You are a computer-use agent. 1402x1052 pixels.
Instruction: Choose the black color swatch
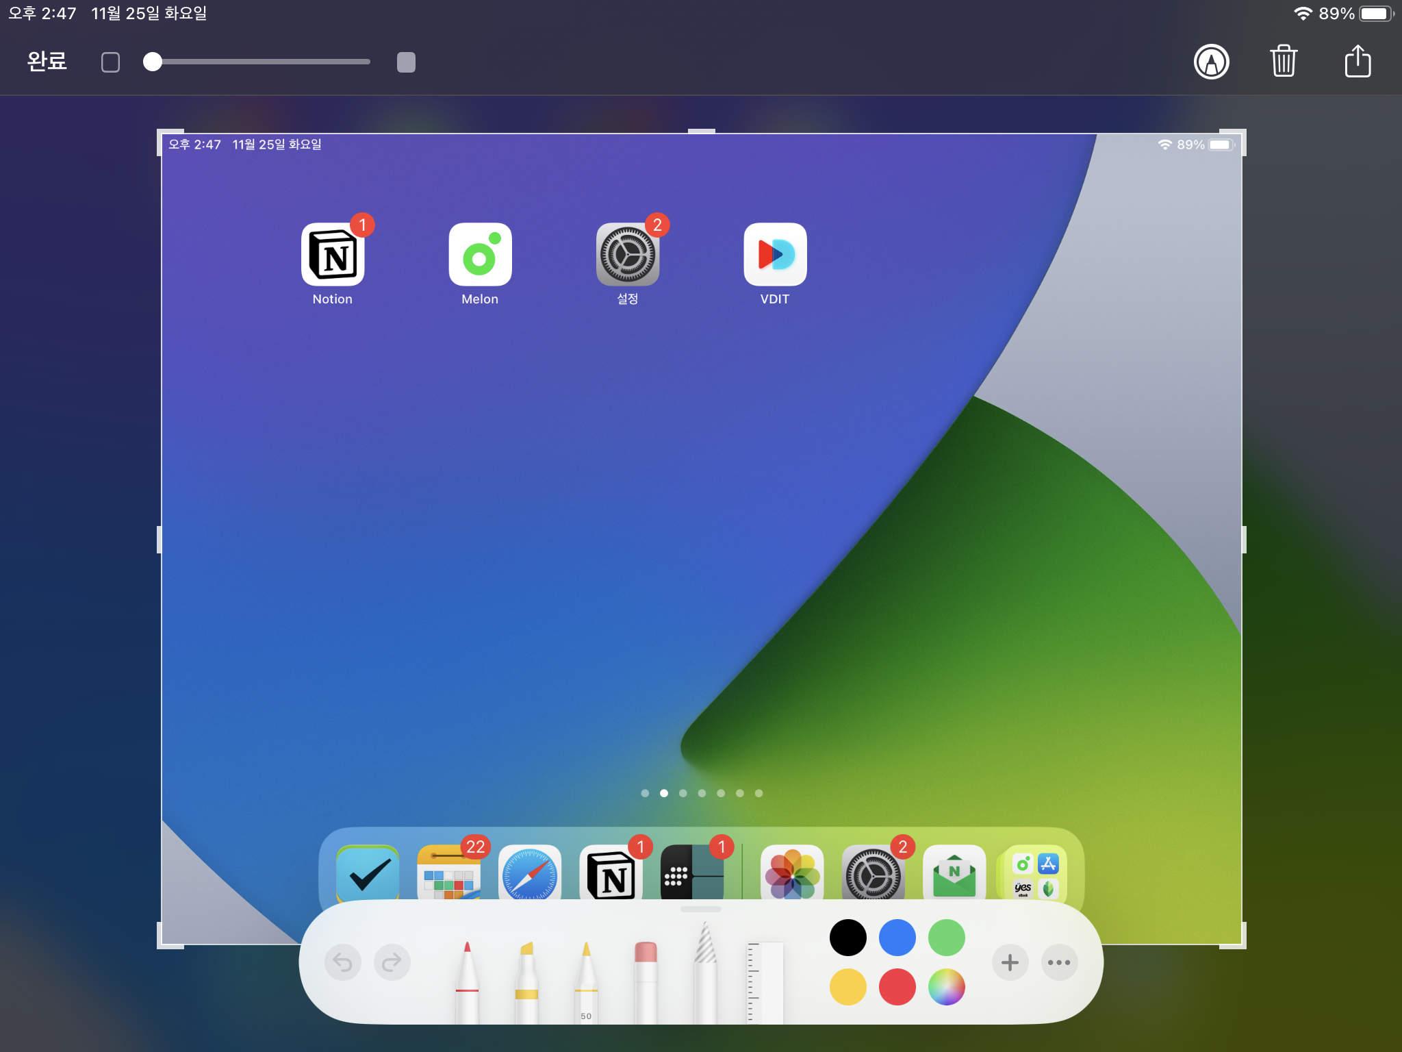click(x=847, y=938)
